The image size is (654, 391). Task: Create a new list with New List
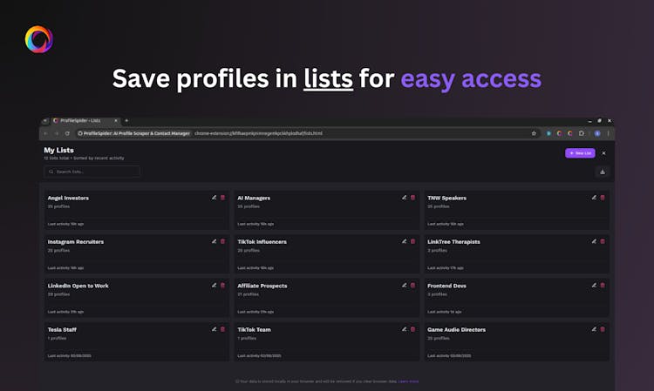580,153
